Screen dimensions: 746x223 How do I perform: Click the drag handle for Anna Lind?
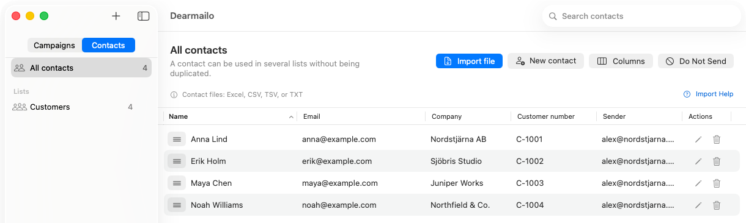[177, 139]
